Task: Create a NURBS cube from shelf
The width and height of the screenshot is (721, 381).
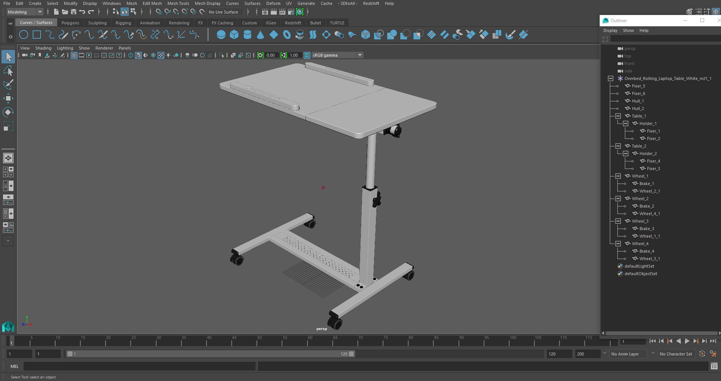Action: [234, 35]
